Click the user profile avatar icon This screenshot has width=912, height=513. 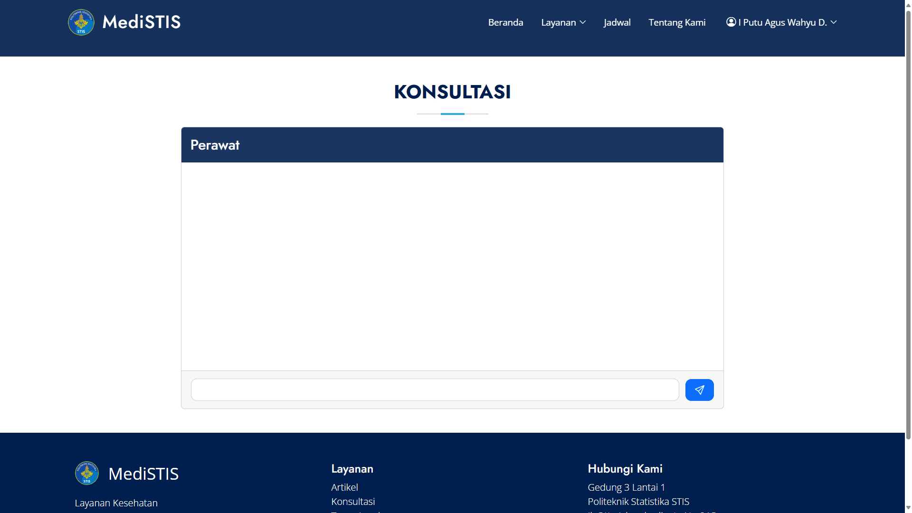[x=731, y=22]
